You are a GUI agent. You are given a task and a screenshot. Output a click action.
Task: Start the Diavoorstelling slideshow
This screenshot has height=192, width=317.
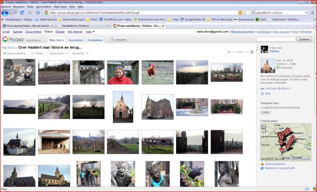point(15,53)
